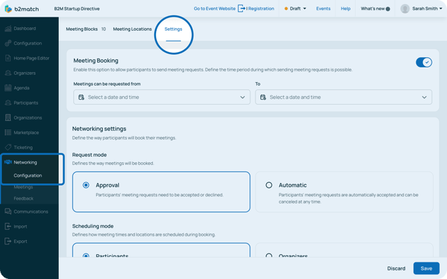Click the Meeting Blocks count '10'
Image resolution: width=447 pixels, height=279 pixels.
point(103,29)
